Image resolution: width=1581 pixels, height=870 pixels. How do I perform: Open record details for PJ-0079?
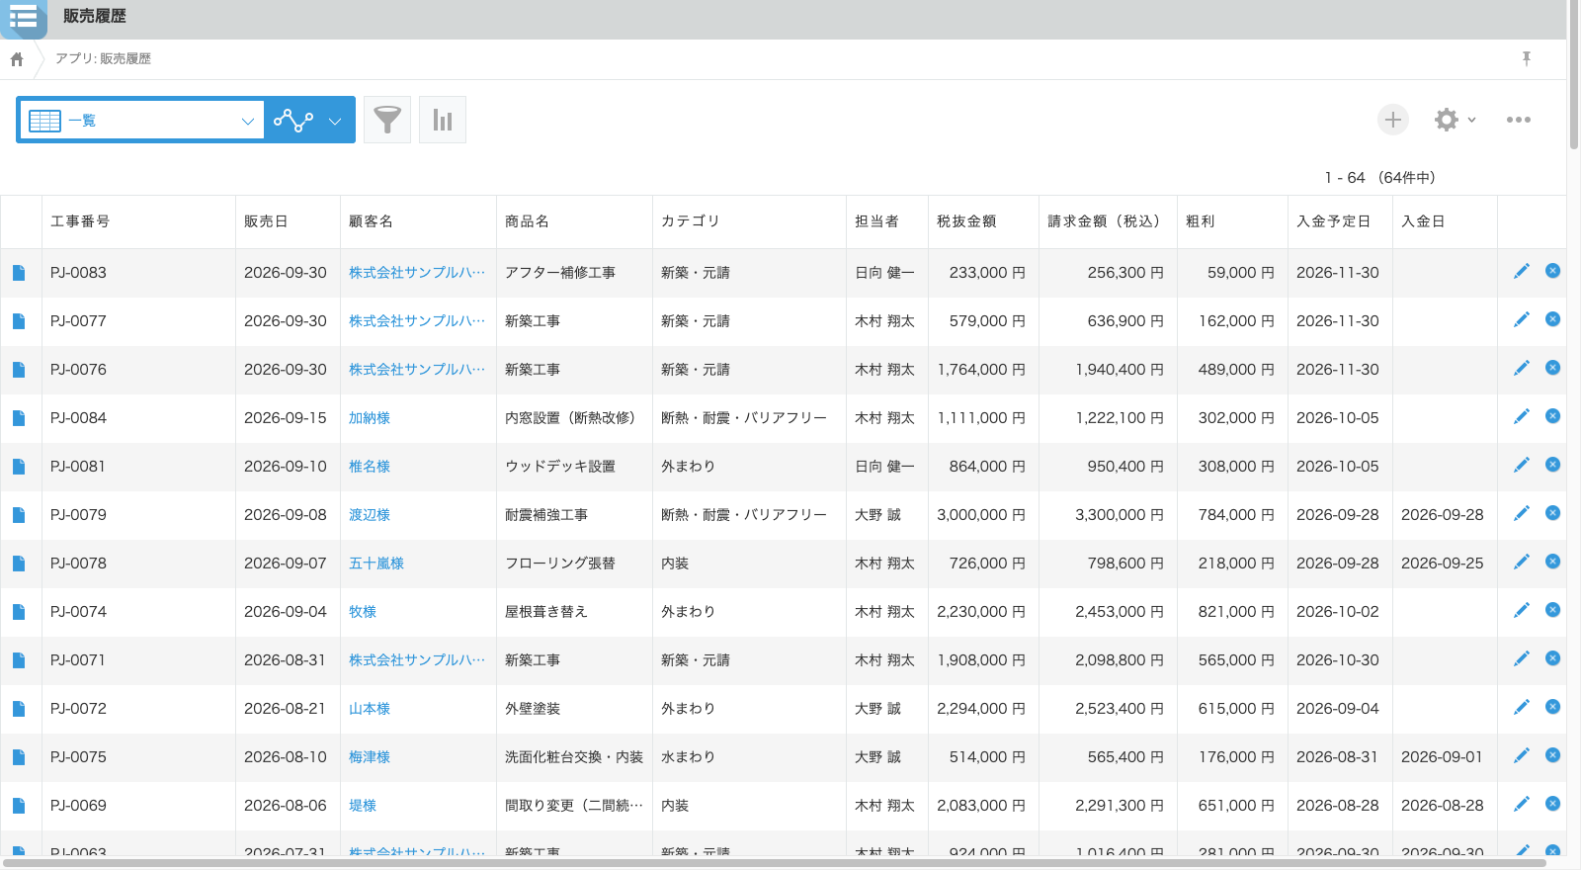point(19,515)
